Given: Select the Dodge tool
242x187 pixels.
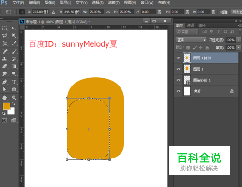Looking at the screenshot, I should tap(14, 74).
